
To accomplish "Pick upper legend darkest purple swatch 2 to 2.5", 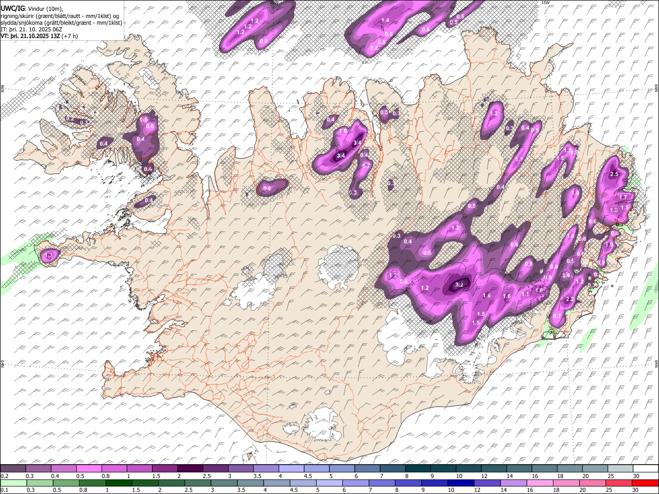I will point(190,469).
